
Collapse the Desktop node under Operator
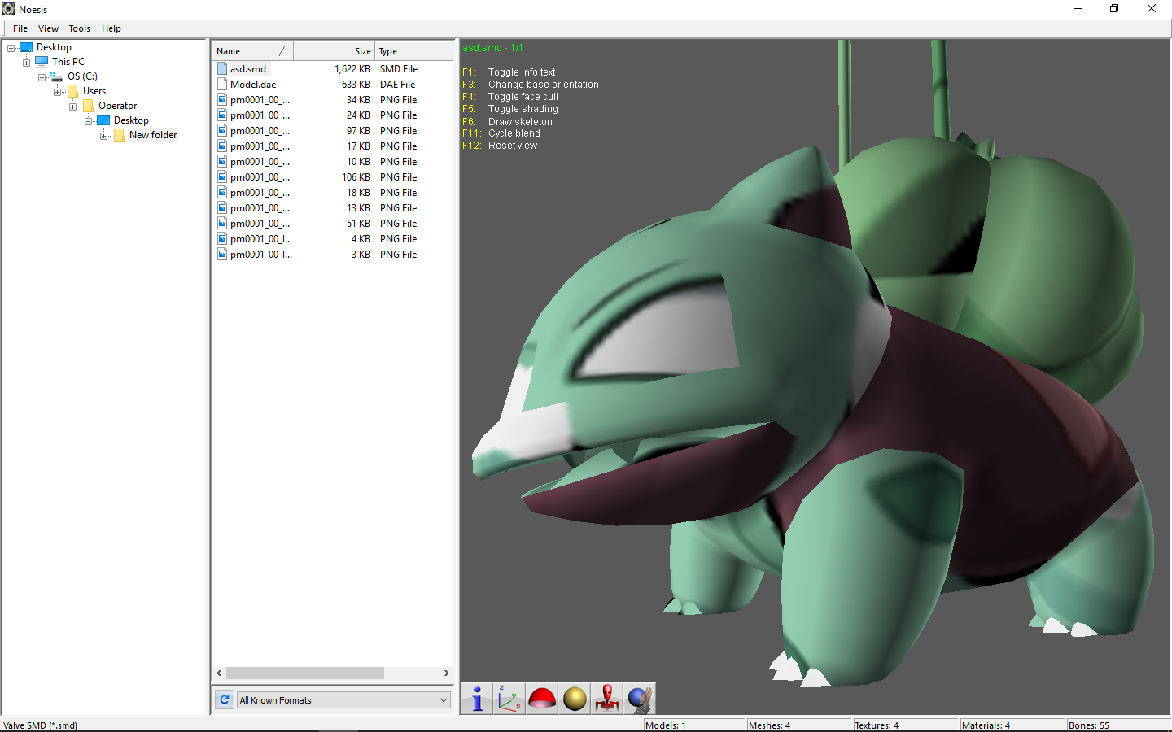89,120
